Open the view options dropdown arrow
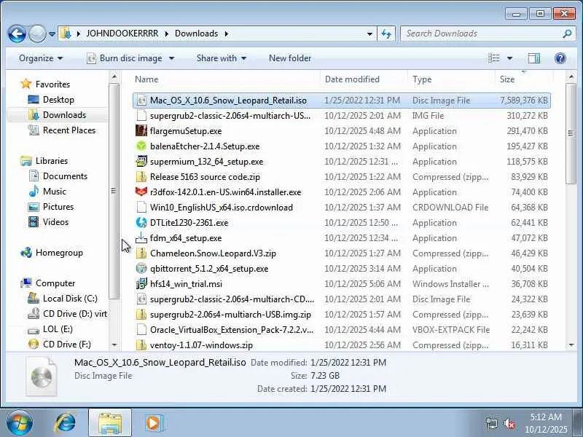The width and height of the screenshot is (583, 437). point(509,58)
